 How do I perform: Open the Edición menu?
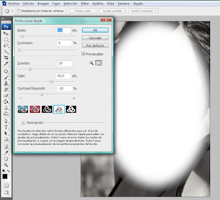[x=29, y=3]
